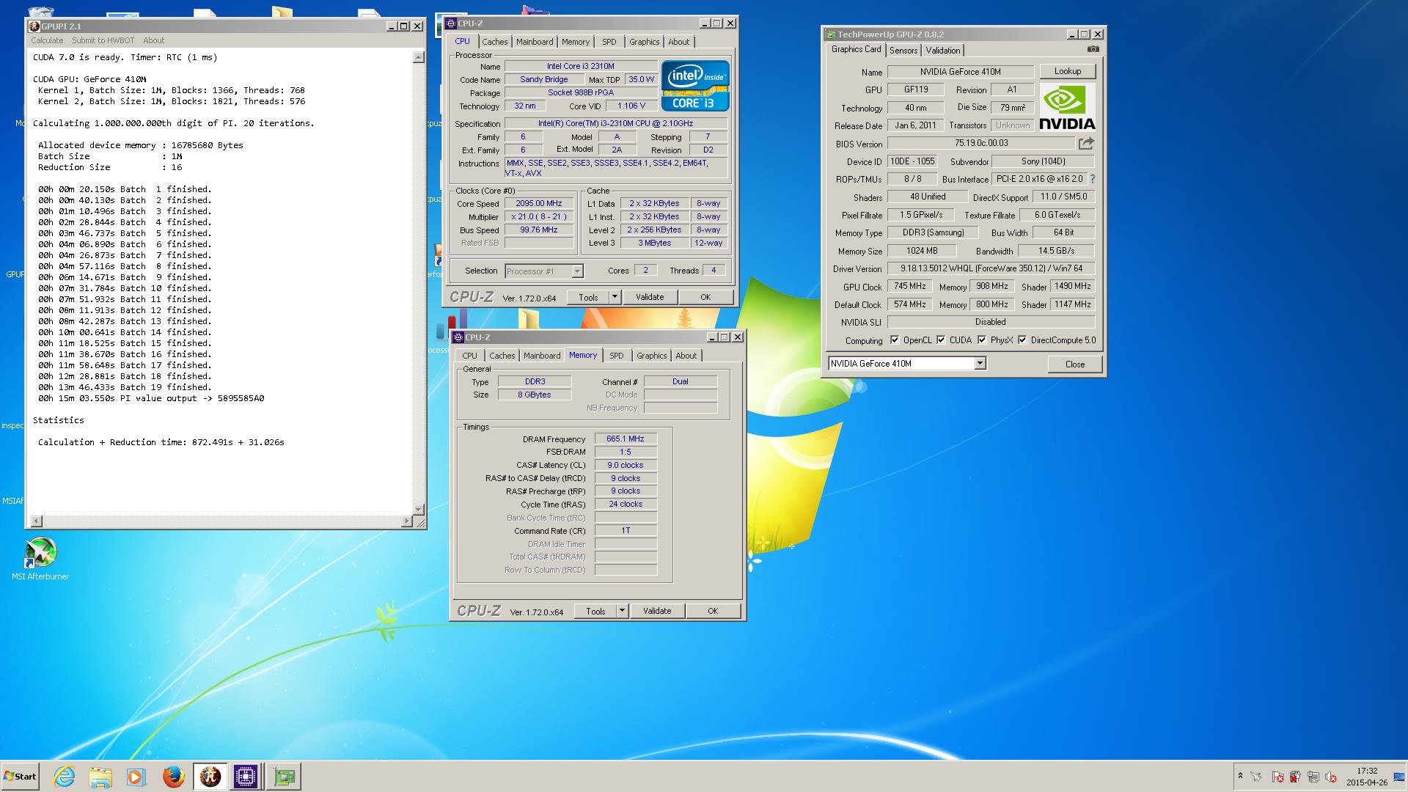Click the NVIDIA logo in GPU-Z

point(1067,107)
